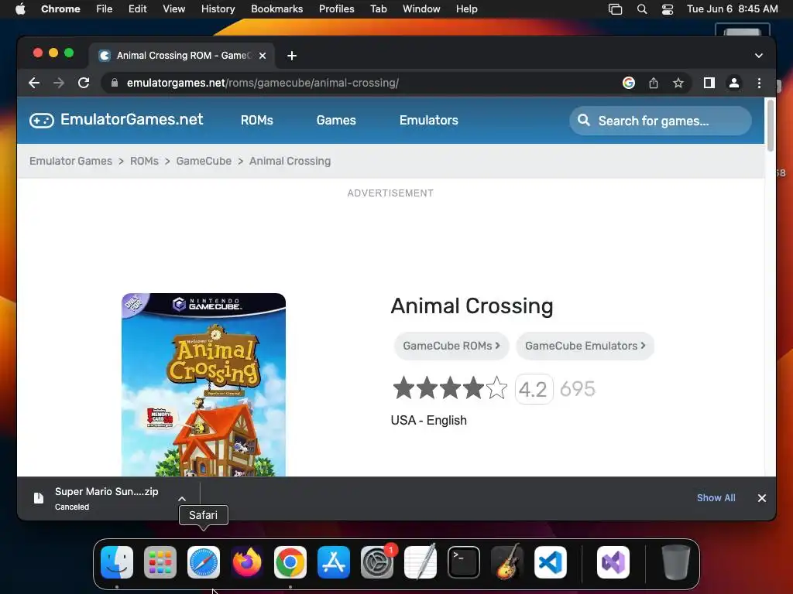
Task: Open GarageBand from the Dock
Action: pos(507,562)
